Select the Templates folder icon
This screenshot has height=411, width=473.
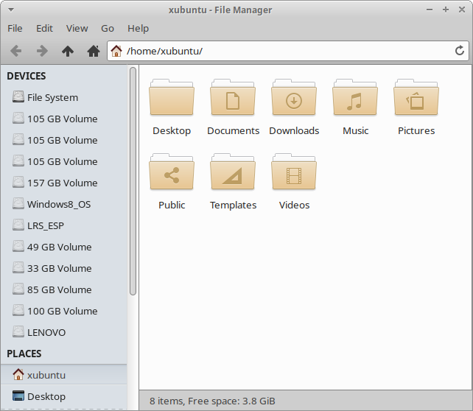pyautogui.click(x=233, y=175)
